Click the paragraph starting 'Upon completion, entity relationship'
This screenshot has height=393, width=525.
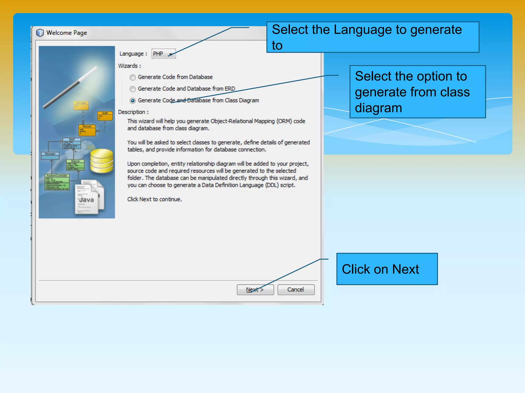(218, 174)
